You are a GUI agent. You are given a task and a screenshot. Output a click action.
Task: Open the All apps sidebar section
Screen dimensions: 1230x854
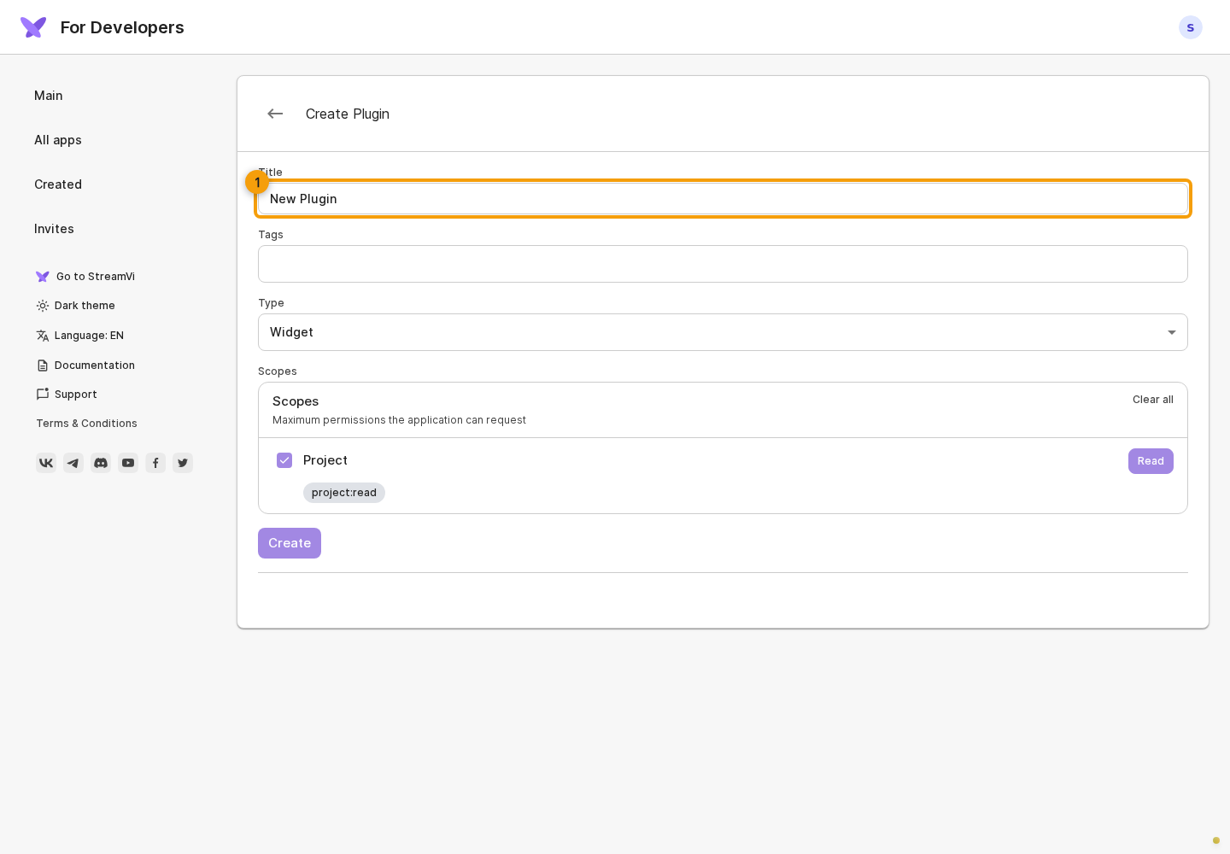[x=58, y=140]
